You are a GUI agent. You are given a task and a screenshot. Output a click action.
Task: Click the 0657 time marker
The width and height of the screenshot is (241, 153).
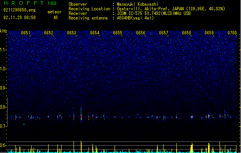pyautogui.click(x=164, y=33)
